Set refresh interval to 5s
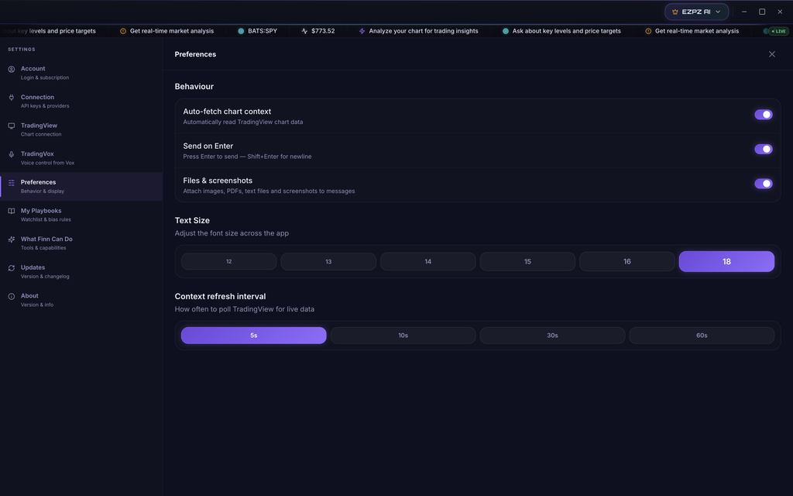 click(253, 336)
